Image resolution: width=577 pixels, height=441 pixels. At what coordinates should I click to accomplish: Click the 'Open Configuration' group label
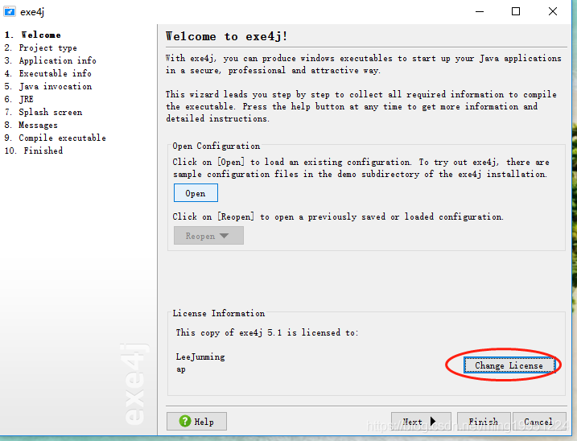coord(216,146)
